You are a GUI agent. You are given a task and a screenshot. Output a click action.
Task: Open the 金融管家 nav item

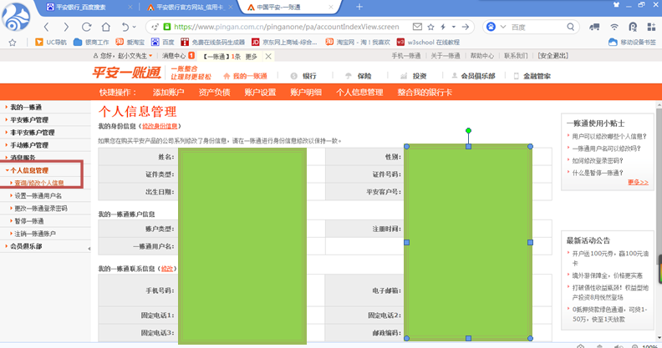pyautogui.click(x=532, y=76)
